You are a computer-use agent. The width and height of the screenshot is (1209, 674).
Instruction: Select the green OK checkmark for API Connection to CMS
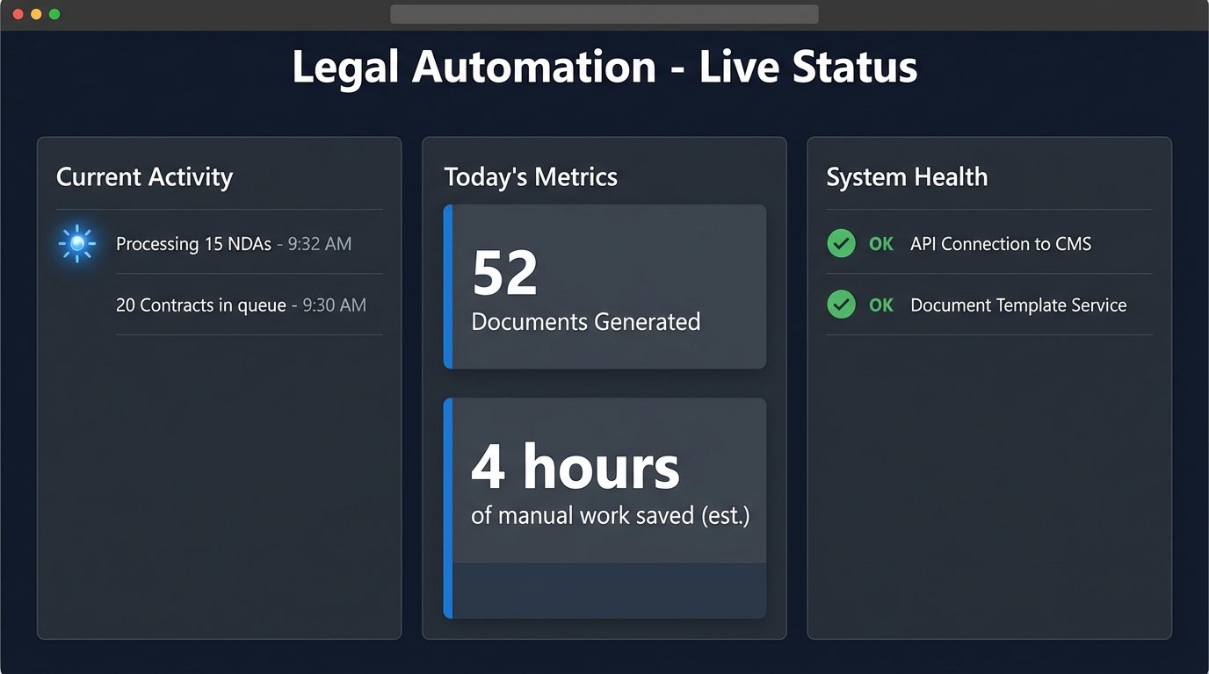point(841,243)
